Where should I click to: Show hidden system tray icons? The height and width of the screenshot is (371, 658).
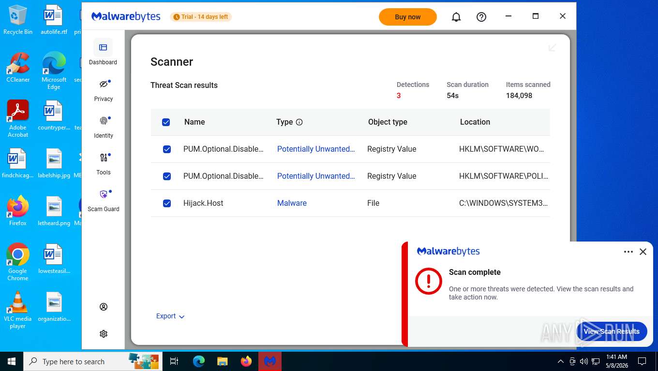(560, 361)
